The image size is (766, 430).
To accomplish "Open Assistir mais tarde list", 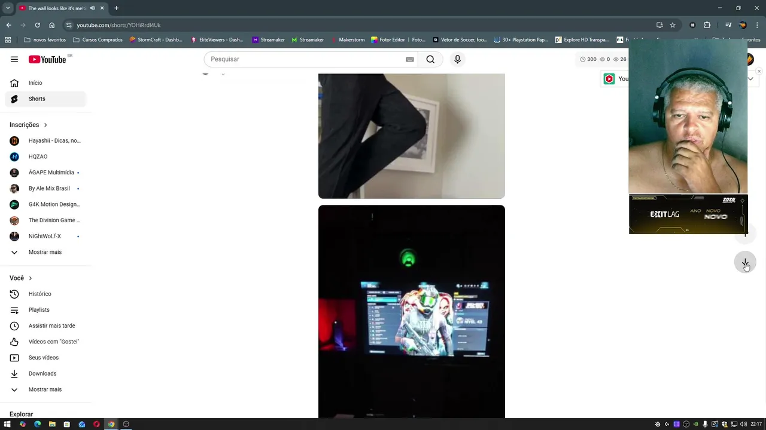I will [x=45, y=326].
